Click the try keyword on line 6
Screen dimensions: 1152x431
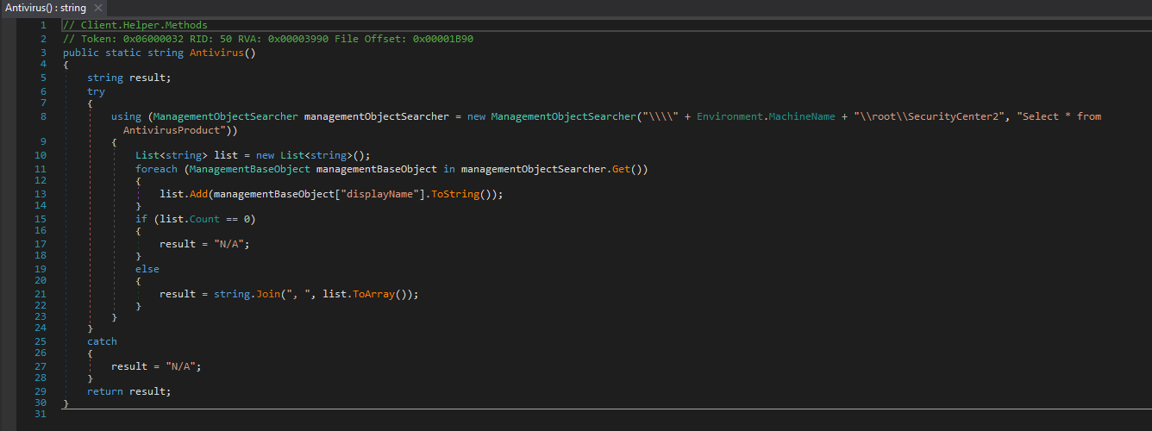[x=96, y=91]
